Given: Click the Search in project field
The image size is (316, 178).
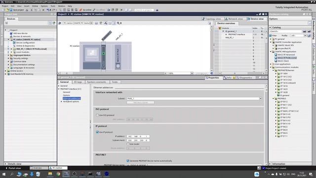Looking at the screenshot, I should 144,10.
